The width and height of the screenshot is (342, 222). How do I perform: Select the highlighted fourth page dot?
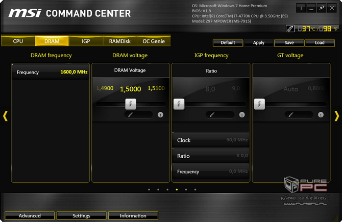tap(177, 189)
